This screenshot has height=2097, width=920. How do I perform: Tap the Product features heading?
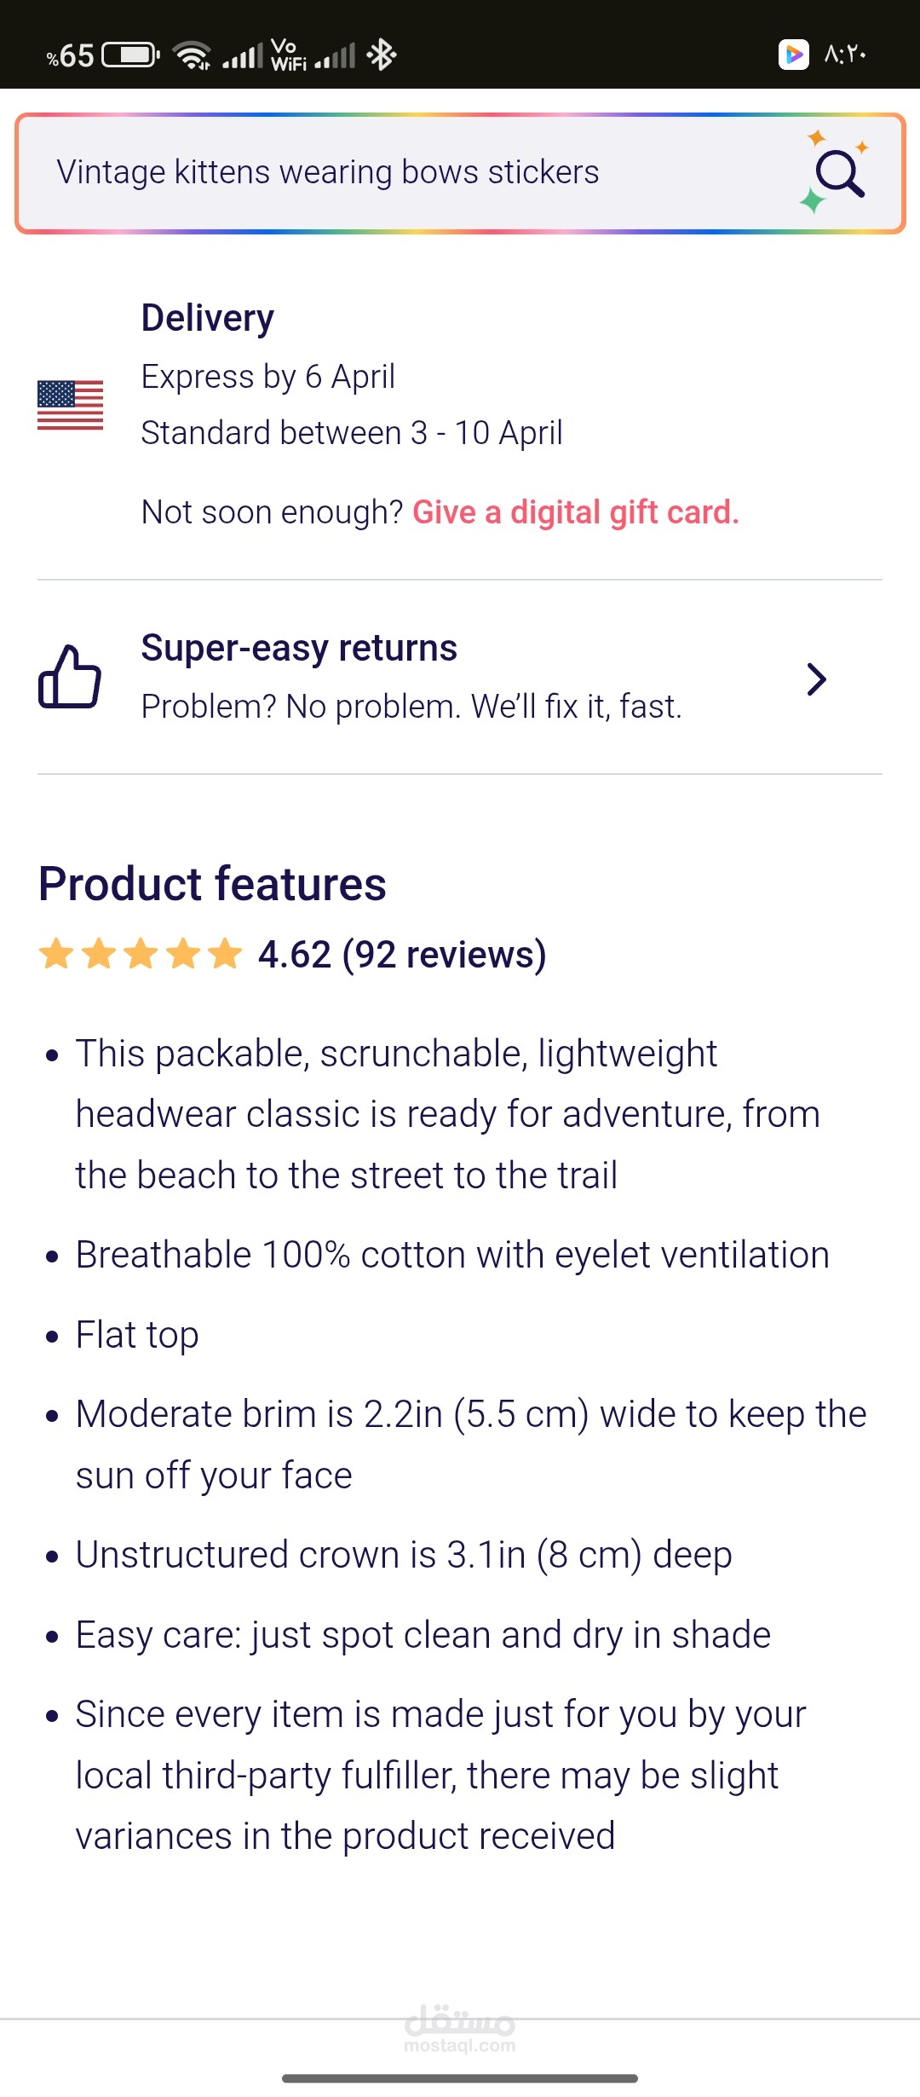click(x=212, y=884)
